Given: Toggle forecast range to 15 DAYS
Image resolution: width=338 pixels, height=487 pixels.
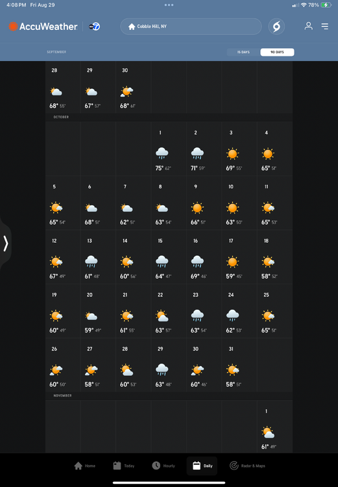Looking at the screenshot, I should point(244,52).
